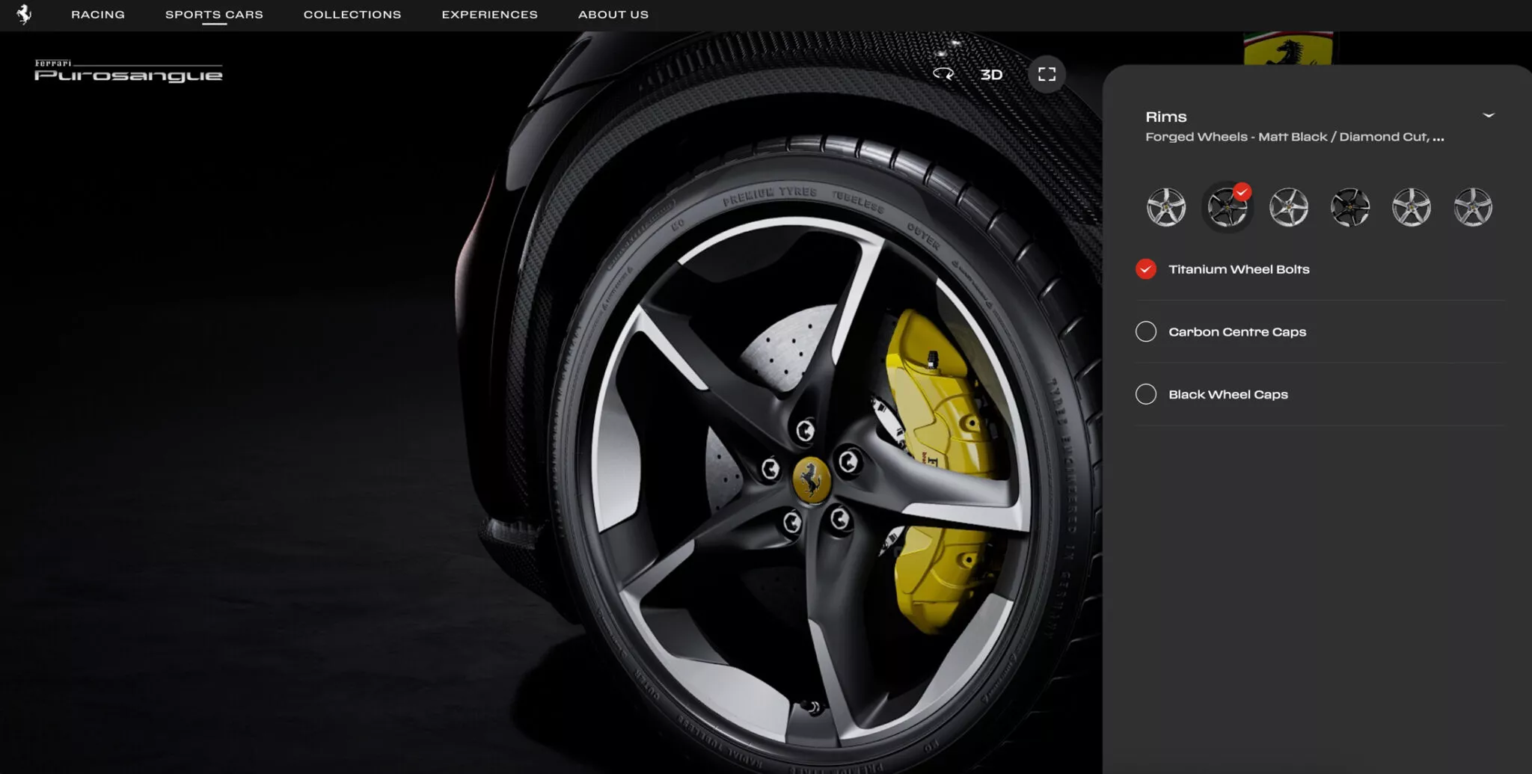Open the Racing menu
This screenshot has height=774, width=1532.
(98, 14)
